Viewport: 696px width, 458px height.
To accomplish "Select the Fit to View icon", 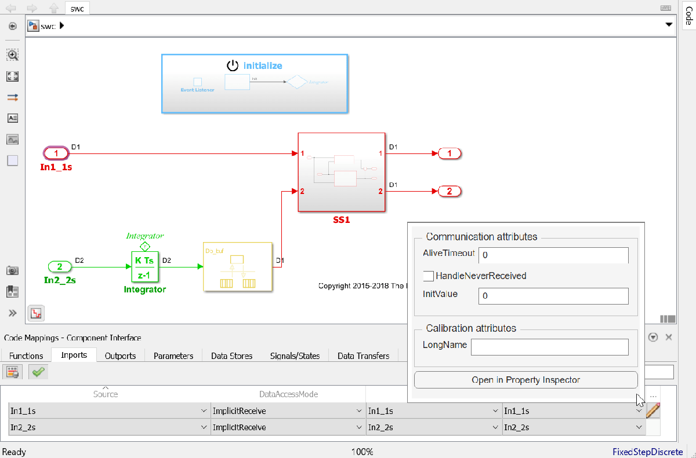I will point(12,76).
